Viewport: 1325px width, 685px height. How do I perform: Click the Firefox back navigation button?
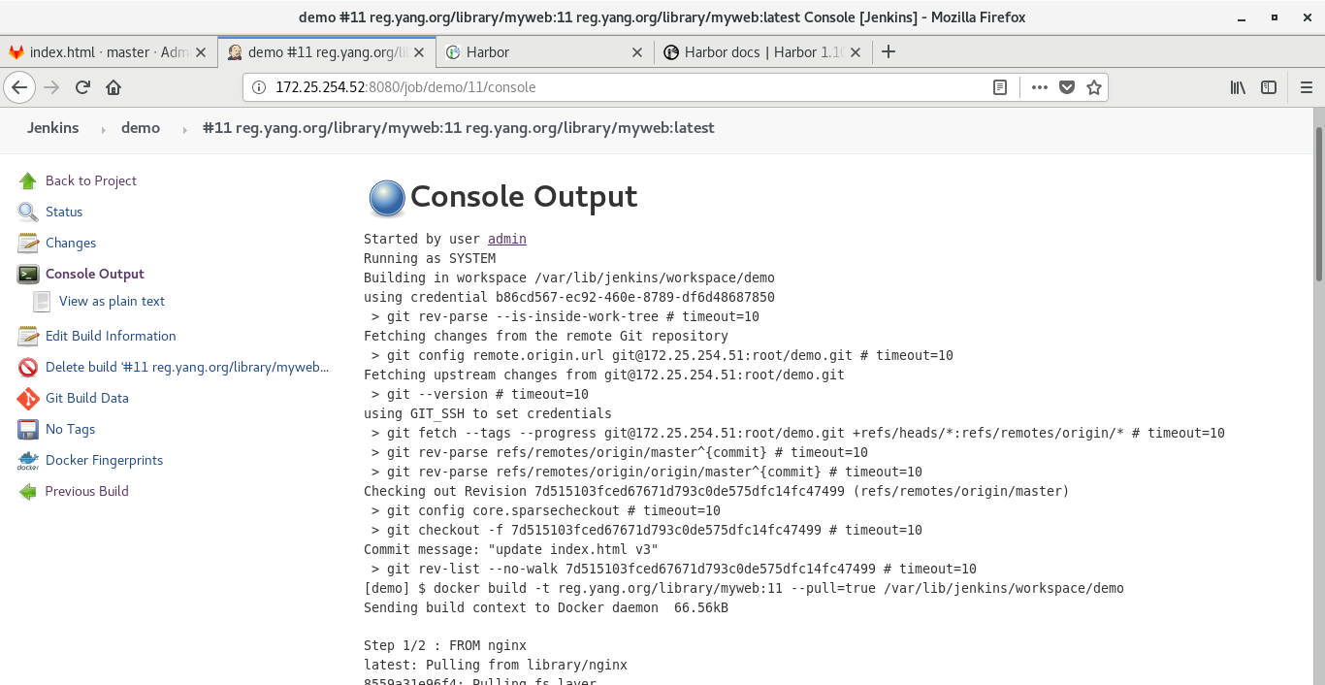[x=20, y=87]
